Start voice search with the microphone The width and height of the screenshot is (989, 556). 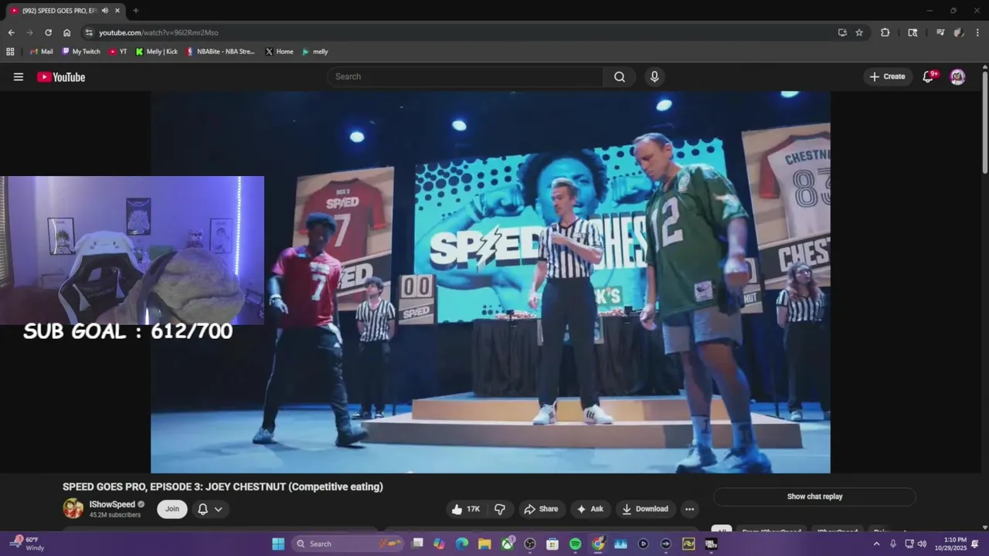click(x=654, y=76)
